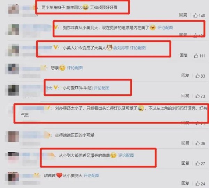Reply to the 想亲 comment
209x188 pixels.
click(x=185, y=76)
